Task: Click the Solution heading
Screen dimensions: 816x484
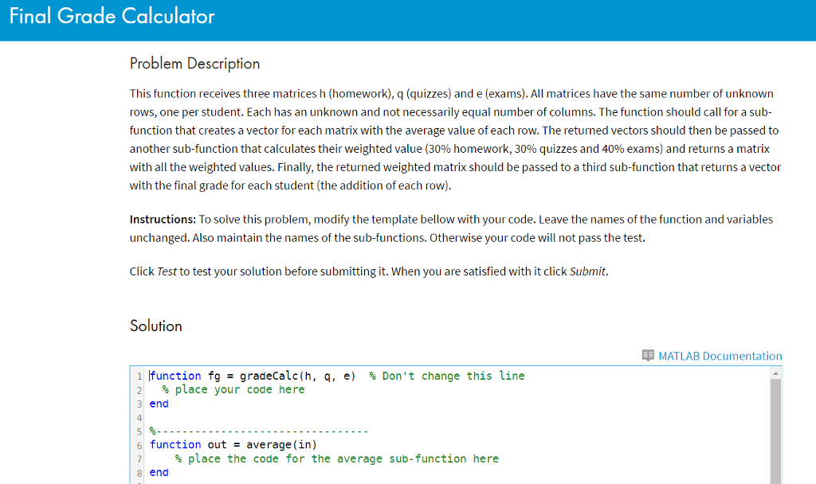Action: [x=156, y=326]
